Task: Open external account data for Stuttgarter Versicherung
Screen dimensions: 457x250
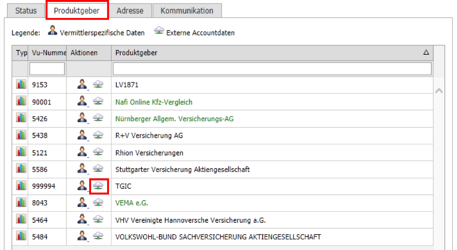Action: point(98,169)
